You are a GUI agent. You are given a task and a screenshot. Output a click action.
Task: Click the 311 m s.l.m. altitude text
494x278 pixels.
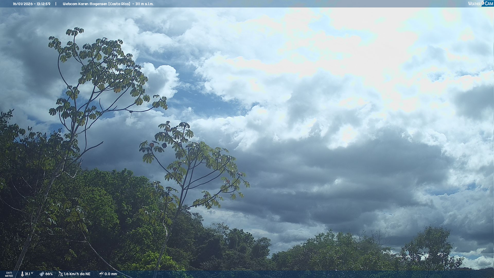[x=144, y=4]
